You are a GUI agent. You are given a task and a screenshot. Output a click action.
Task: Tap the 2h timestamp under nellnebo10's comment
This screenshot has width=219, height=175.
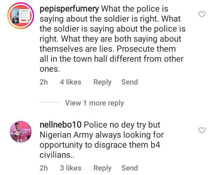(x=44, y=168)
